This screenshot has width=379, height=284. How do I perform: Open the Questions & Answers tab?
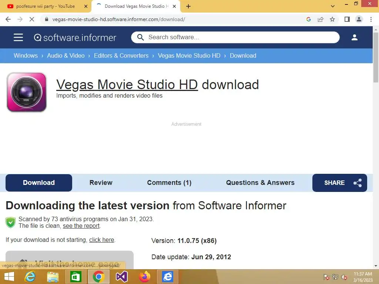[260, 183]
